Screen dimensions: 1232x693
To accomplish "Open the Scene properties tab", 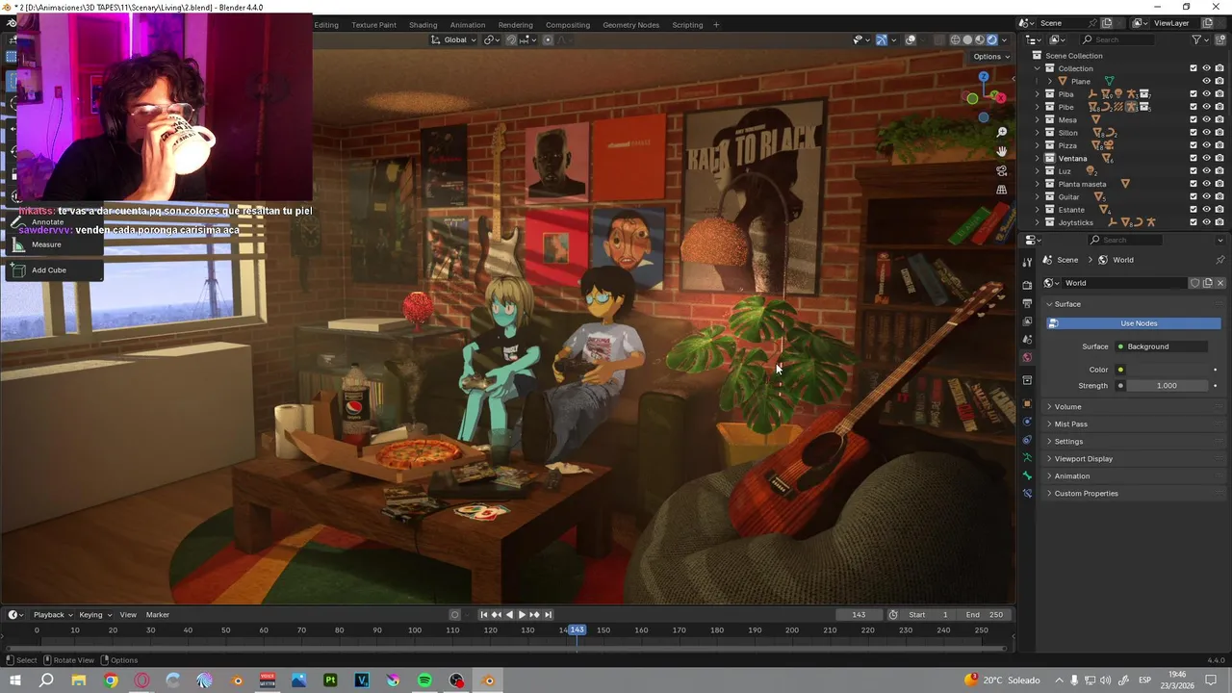I will pos(1027,339).
